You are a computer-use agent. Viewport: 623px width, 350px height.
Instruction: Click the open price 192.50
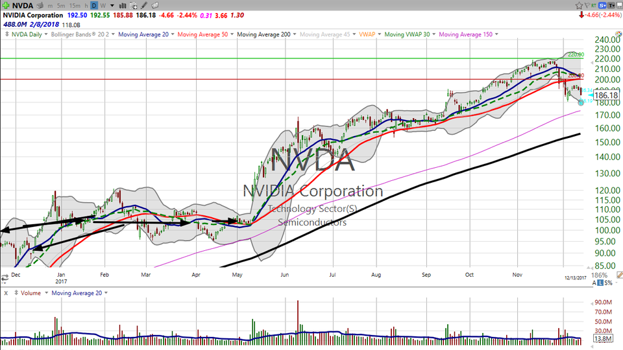pos(77,15)
